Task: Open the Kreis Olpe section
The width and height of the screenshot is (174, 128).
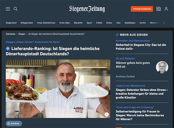Action: click(x=64, y=23)
